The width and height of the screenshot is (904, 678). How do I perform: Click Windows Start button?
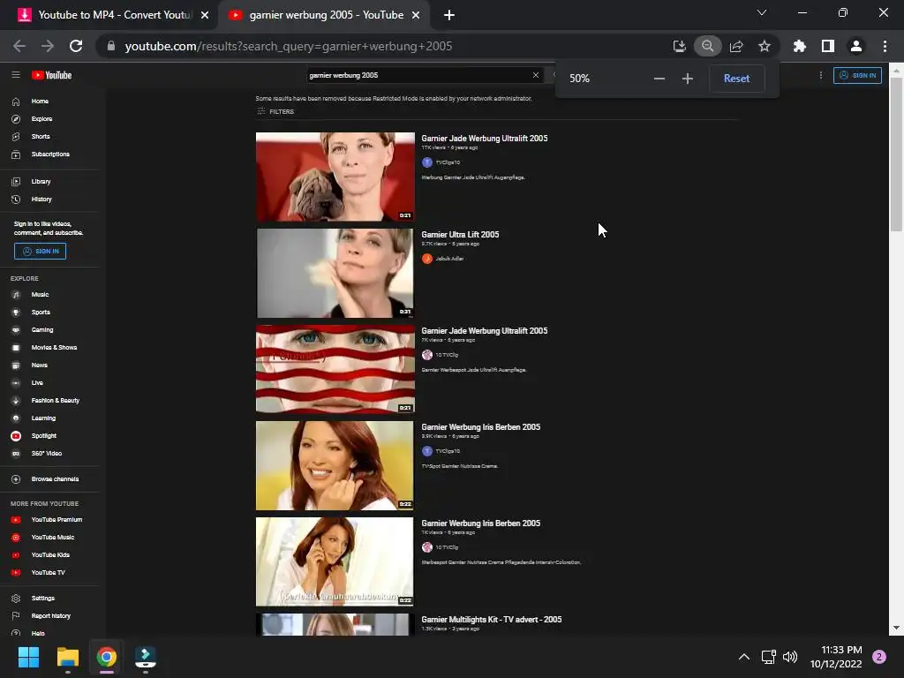click(x=28, y=657)
